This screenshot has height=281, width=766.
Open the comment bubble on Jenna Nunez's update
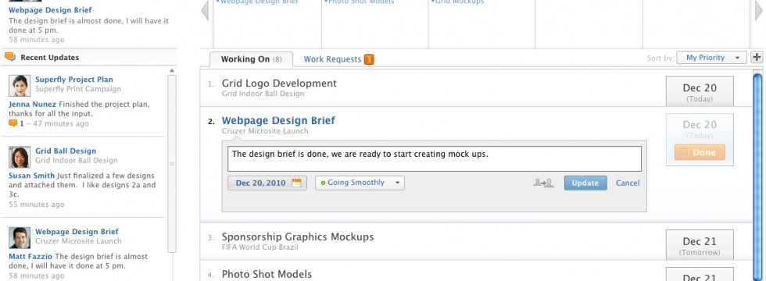13,123
